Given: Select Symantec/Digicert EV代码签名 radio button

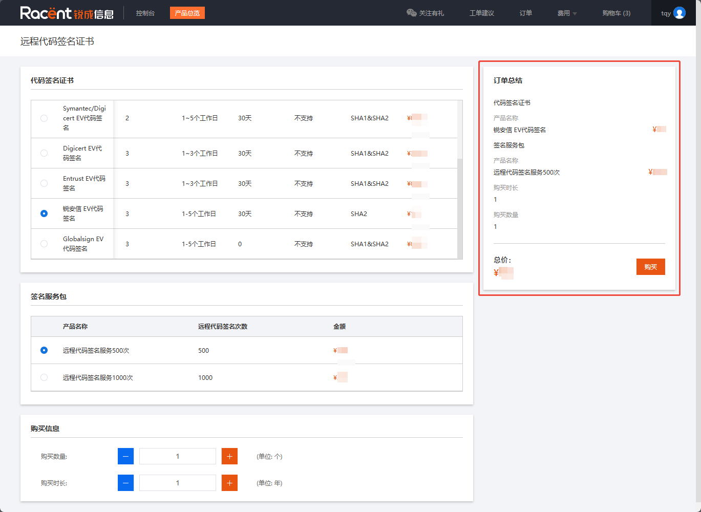Looking at the screenshot, I should [44, 118].
